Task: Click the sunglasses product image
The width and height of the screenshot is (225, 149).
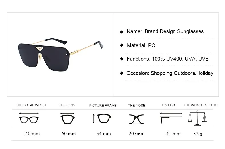Action: 60,55
